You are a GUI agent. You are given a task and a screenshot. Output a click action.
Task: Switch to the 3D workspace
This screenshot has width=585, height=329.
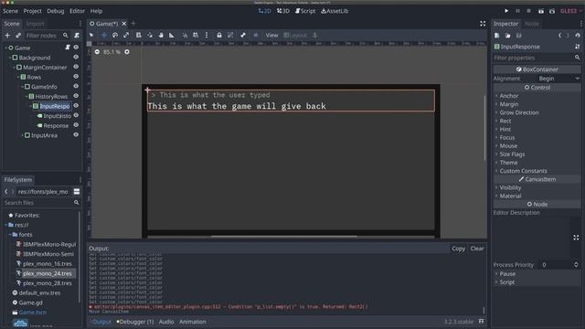(x=283, y=11)
